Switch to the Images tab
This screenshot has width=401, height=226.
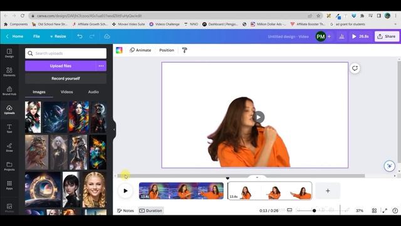tap(39, 92)
